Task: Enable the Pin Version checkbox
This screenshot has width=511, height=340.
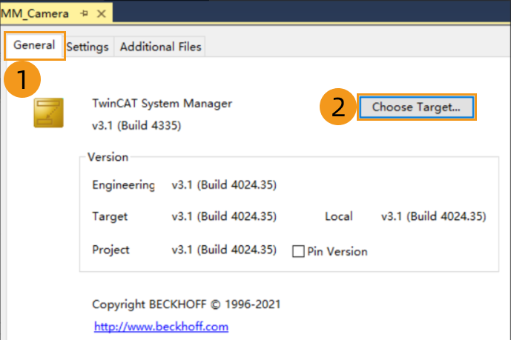Action: click(x=298, y=251)
